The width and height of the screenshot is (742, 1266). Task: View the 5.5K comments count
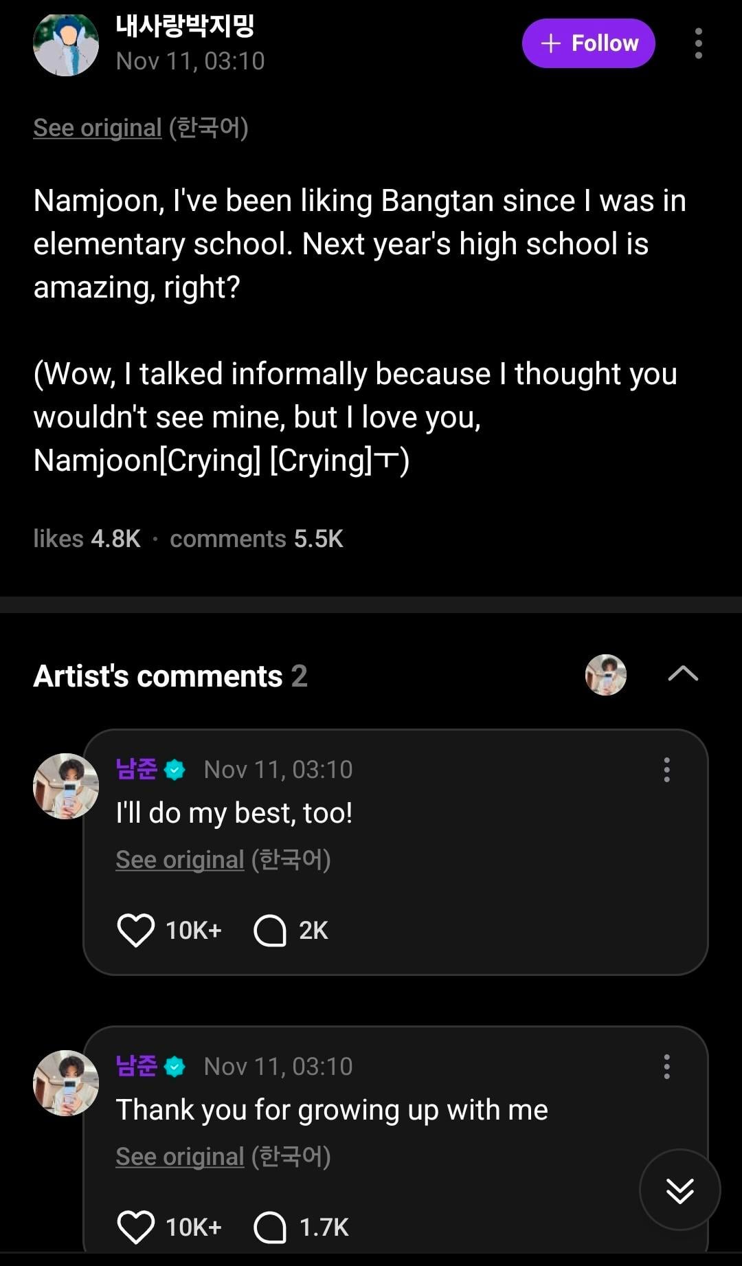tap(256, 539)
